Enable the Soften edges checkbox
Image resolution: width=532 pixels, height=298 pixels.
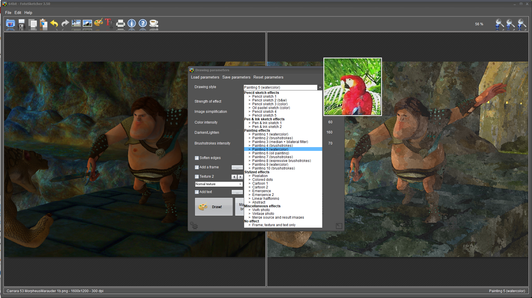(197, 158)
